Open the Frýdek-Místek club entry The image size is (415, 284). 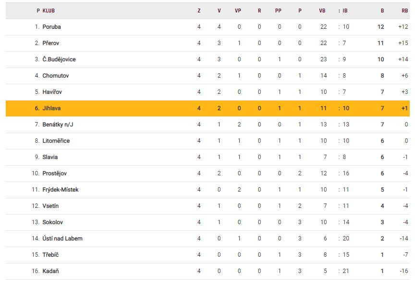tap(60, 190)
